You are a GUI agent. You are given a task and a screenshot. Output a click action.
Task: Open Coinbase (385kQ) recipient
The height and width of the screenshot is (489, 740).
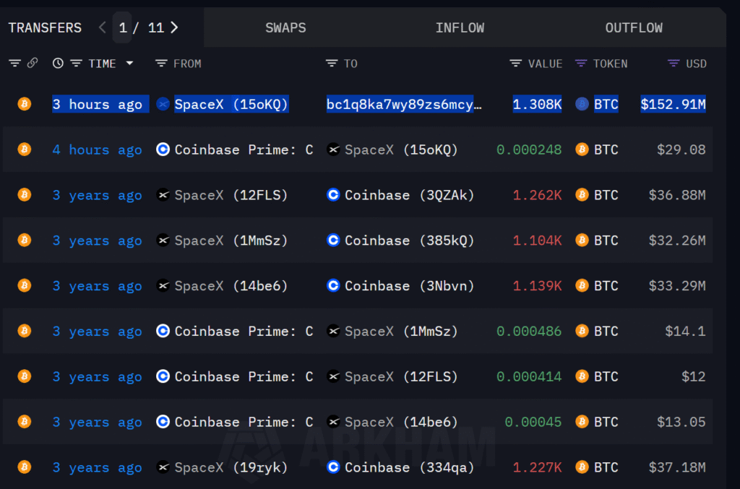(x=410, y=241)
